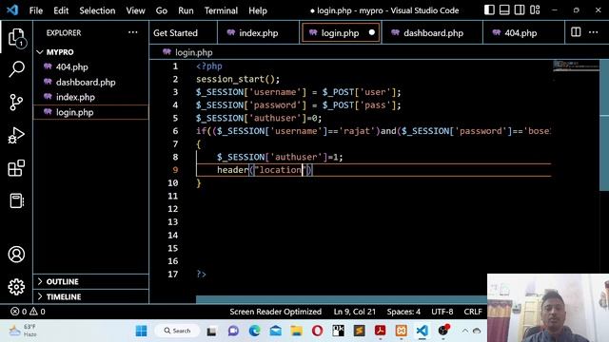Click the horizontal editor scrollbar
Image resolution: width=609 pixels, height=342 pixels.
pos(341,299)
